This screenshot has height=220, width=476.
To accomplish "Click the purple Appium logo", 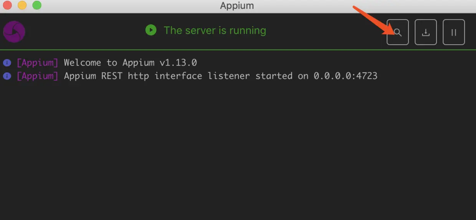I will pyautogui.click(x=14, y=31).
